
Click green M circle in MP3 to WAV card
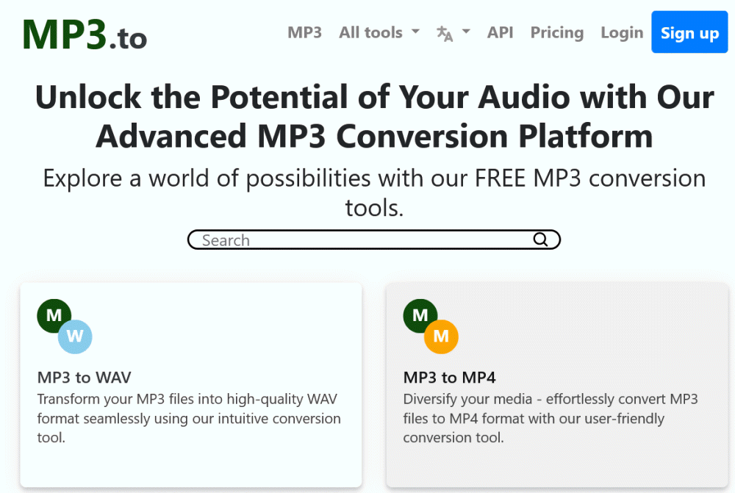54,316
